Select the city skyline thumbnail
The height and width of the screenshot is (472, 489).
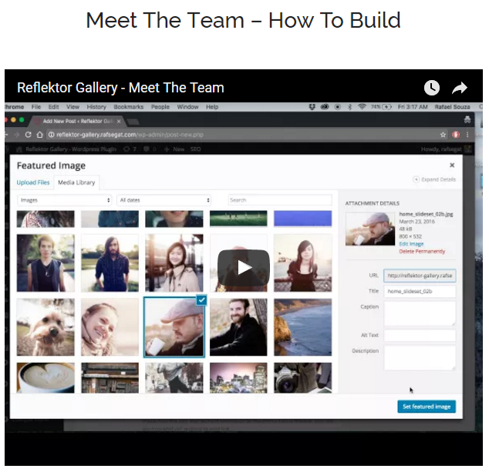tap(238, 377)
